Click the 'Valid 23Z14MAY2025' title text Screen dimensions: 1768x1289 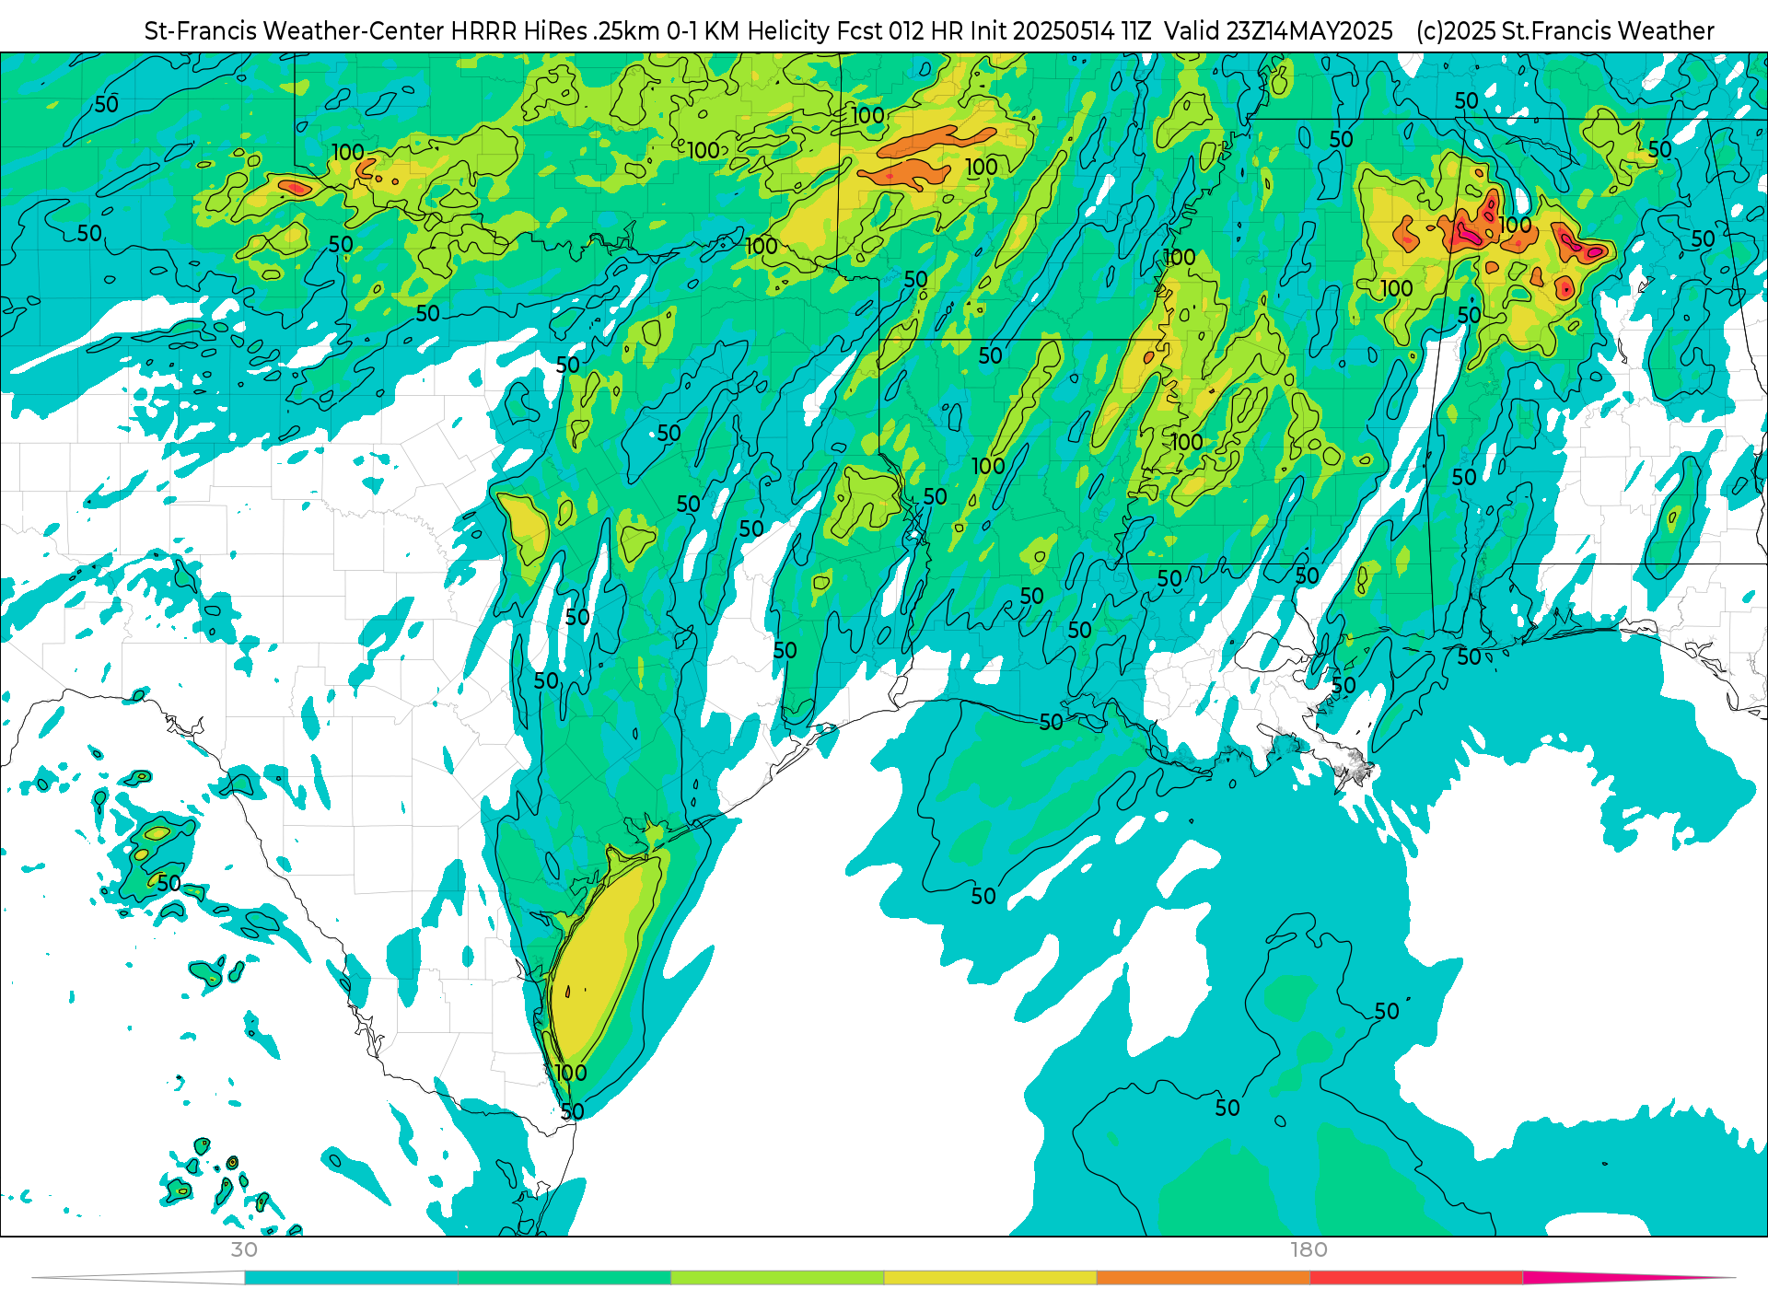coord(1278,31)
